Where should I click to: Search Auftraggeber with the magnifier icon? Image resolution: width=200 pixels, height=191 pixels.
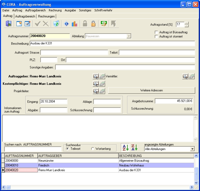[96, 76]
